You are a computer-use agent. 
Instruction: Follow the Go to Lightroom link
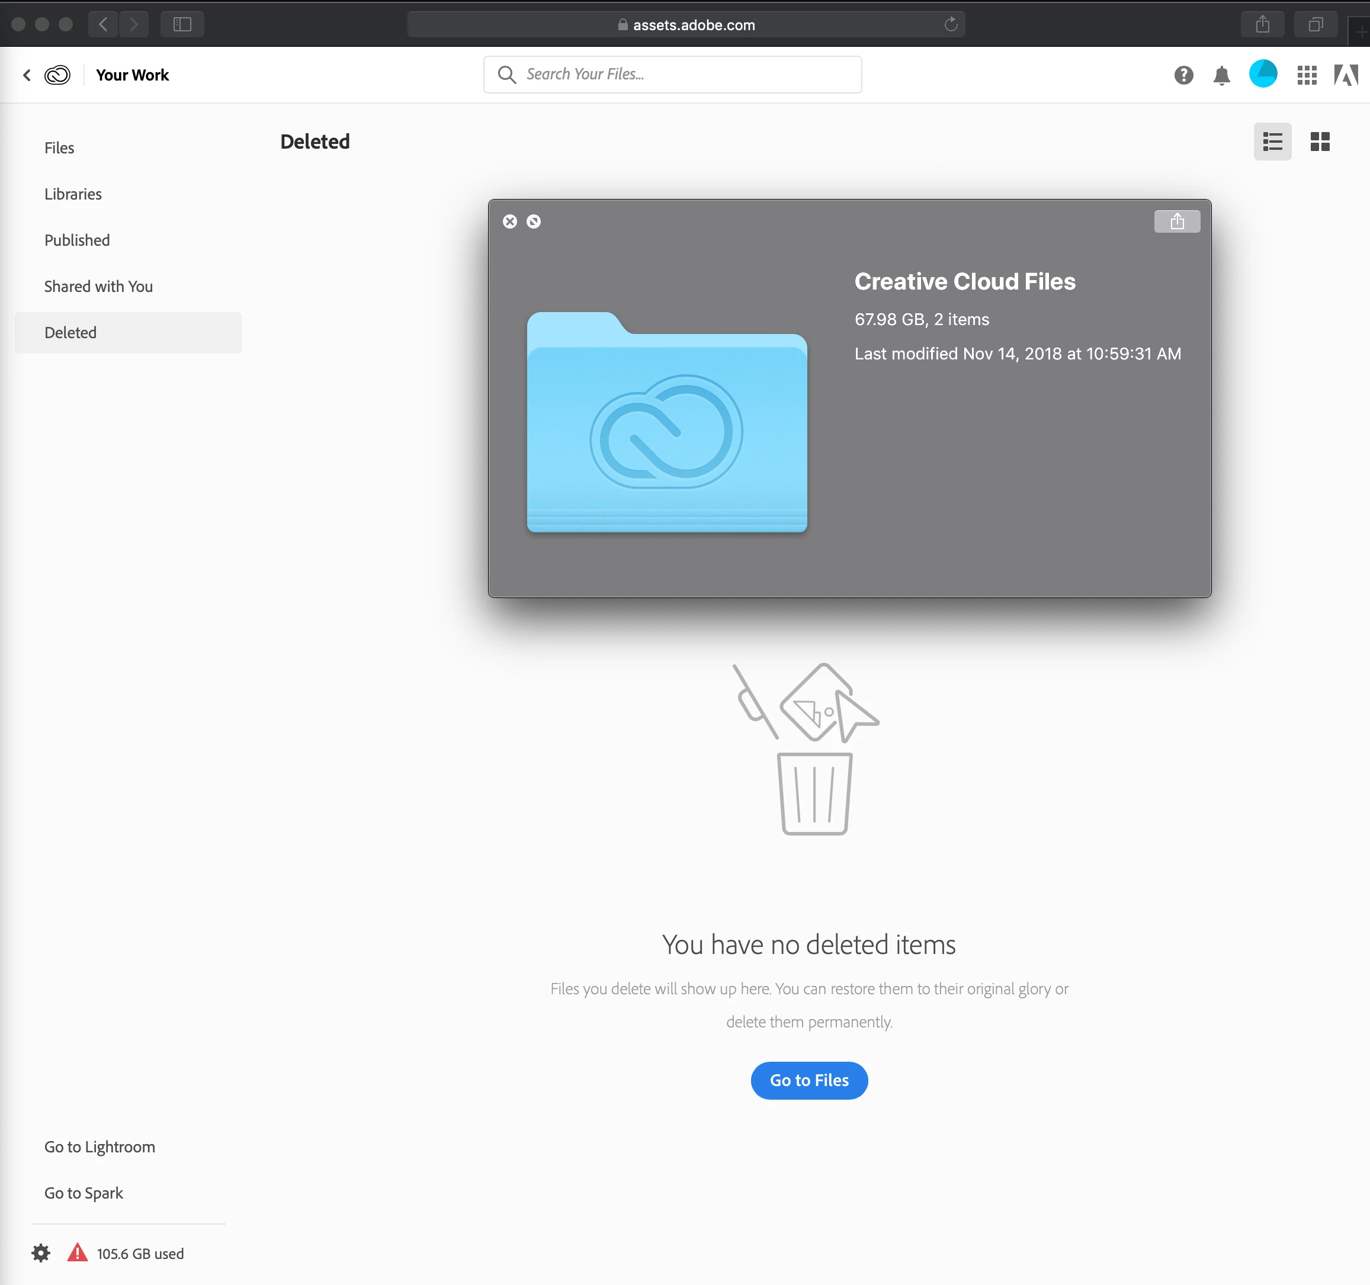pos(100,1146)
